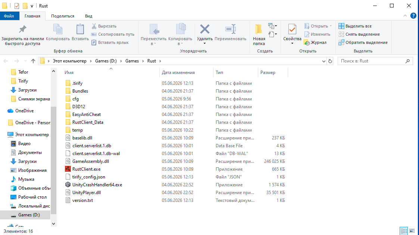
Task: Open Рабочий стол in navigation pane
Action: 32,197
